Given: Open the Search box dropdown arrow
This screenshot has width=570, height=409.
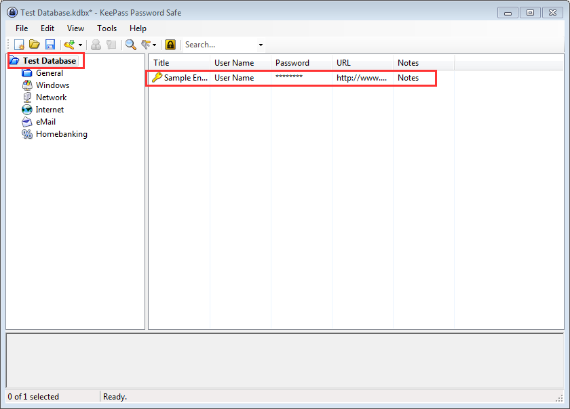Looking at the screenshot, I should click(x=261, y=45).
